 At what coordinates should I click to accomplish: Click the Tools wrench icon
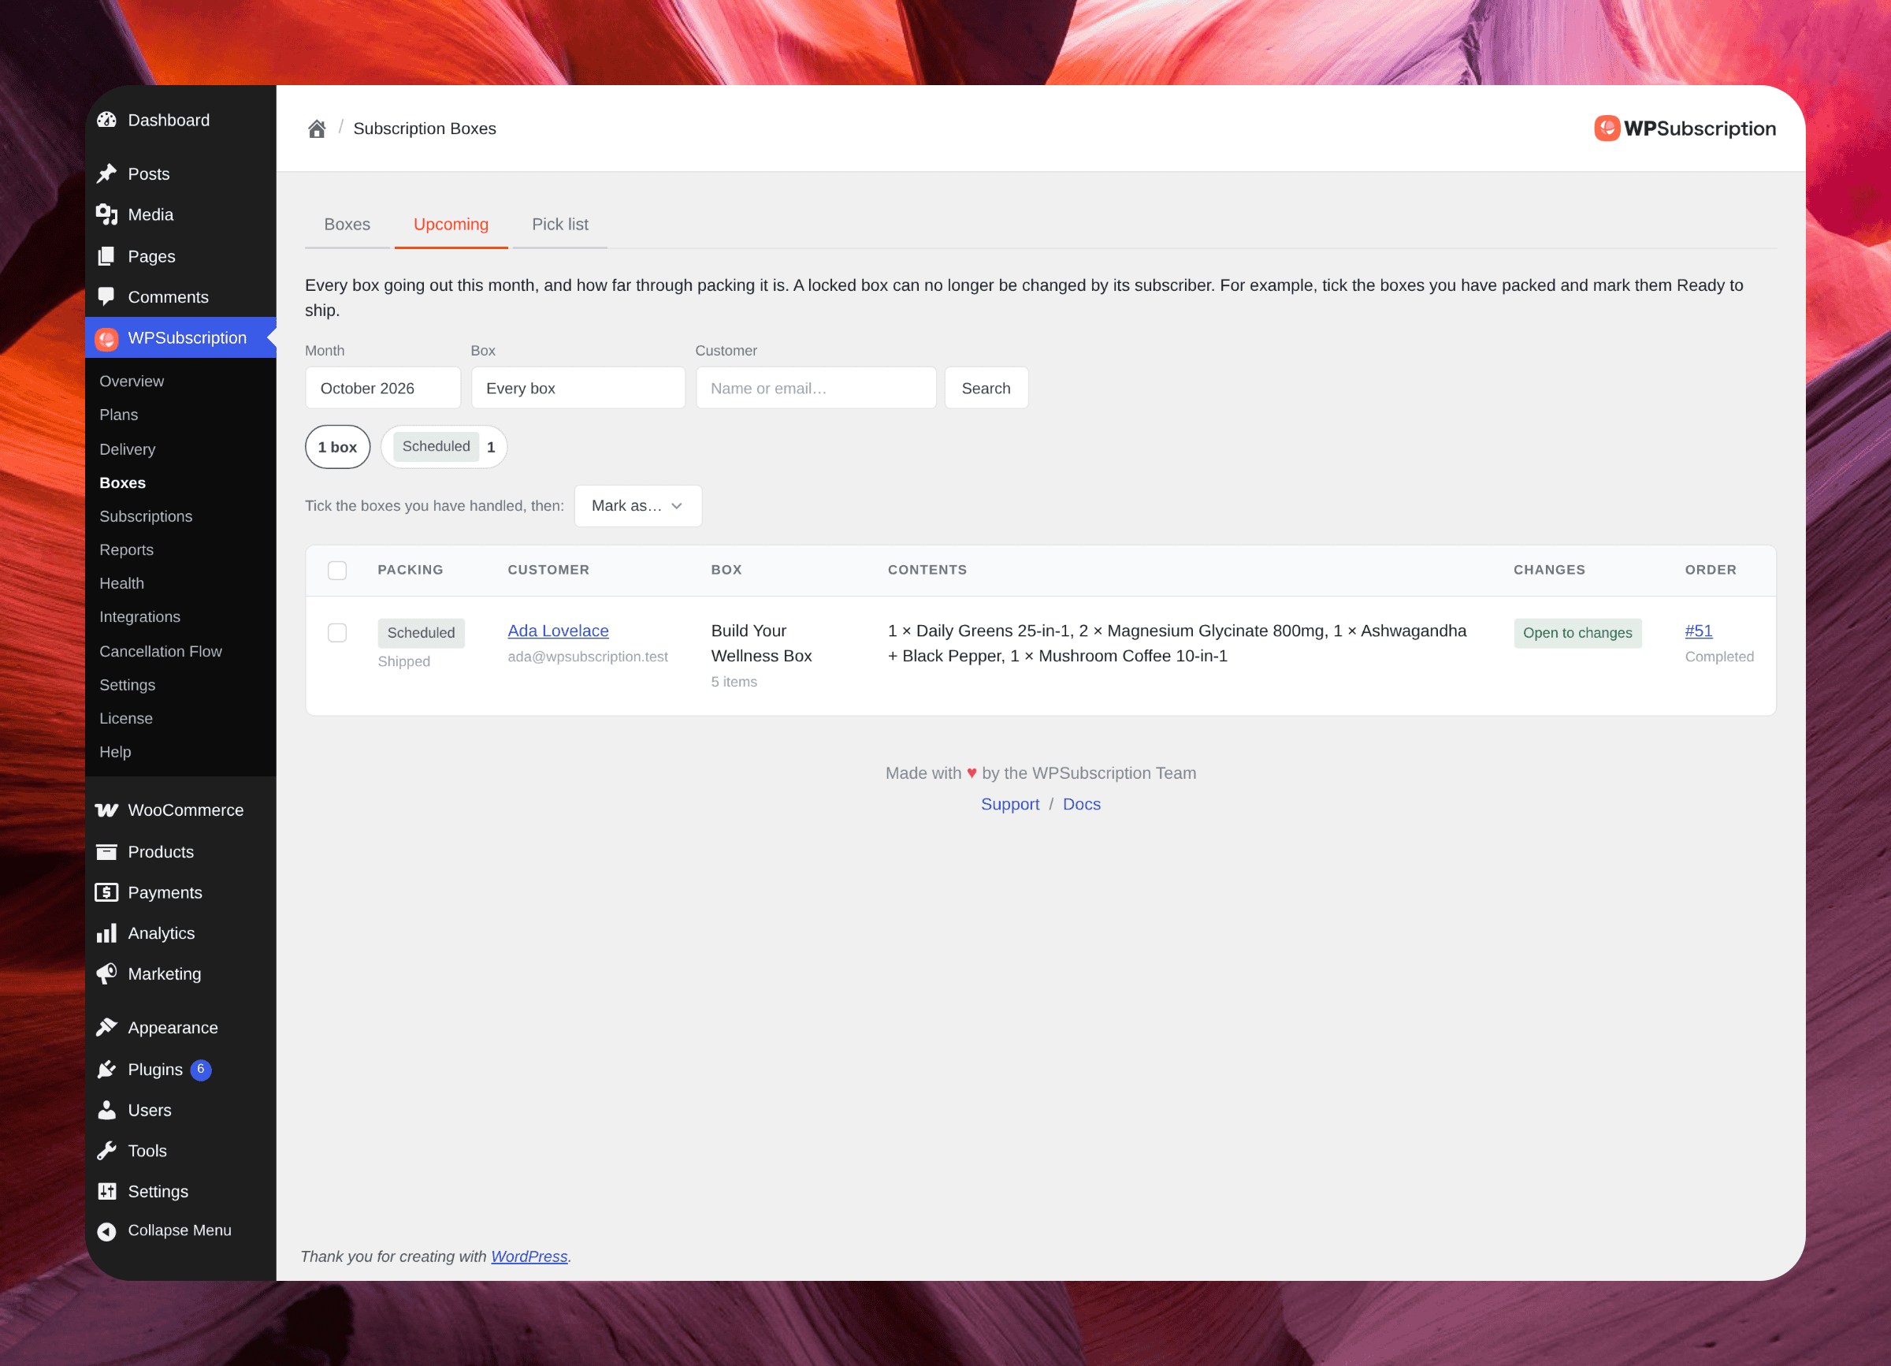tap(106, 1151)
